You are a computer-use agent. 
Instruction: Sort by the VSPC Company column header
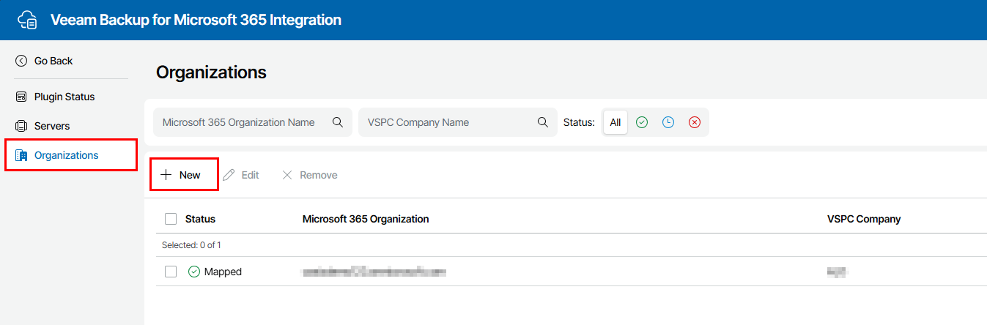864,219
